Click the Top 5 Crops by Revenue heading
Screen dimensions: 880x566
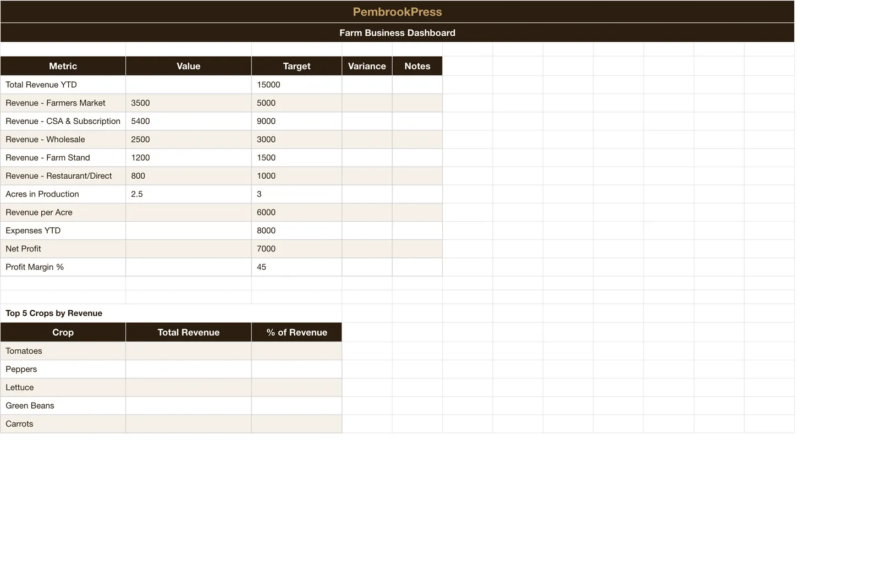(x=54, y=313)
